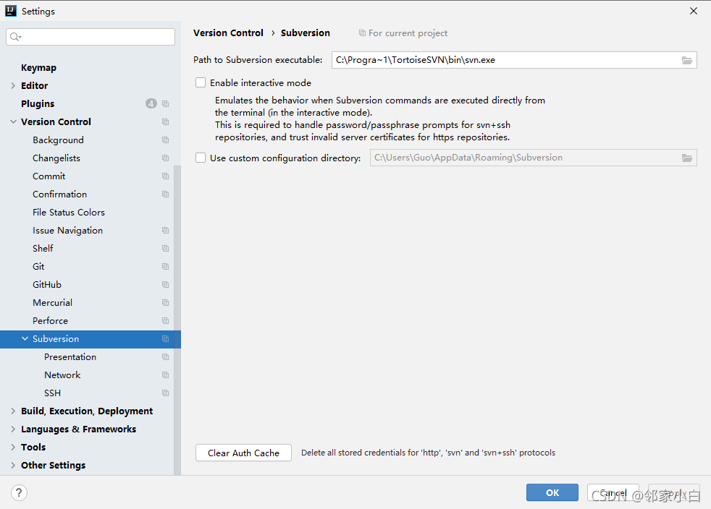
Task: Select the Shelf settings item
Action: pyautogui.click(x=43, y=249)
